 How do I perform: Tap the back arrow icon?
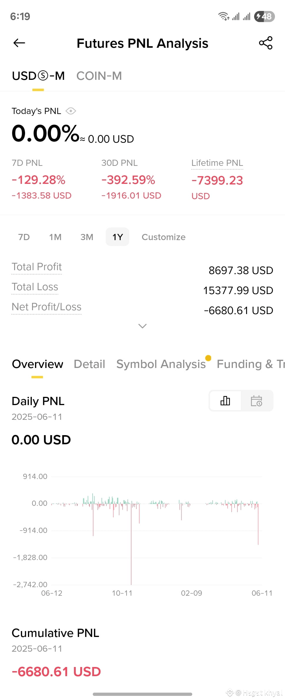(19, 43)
